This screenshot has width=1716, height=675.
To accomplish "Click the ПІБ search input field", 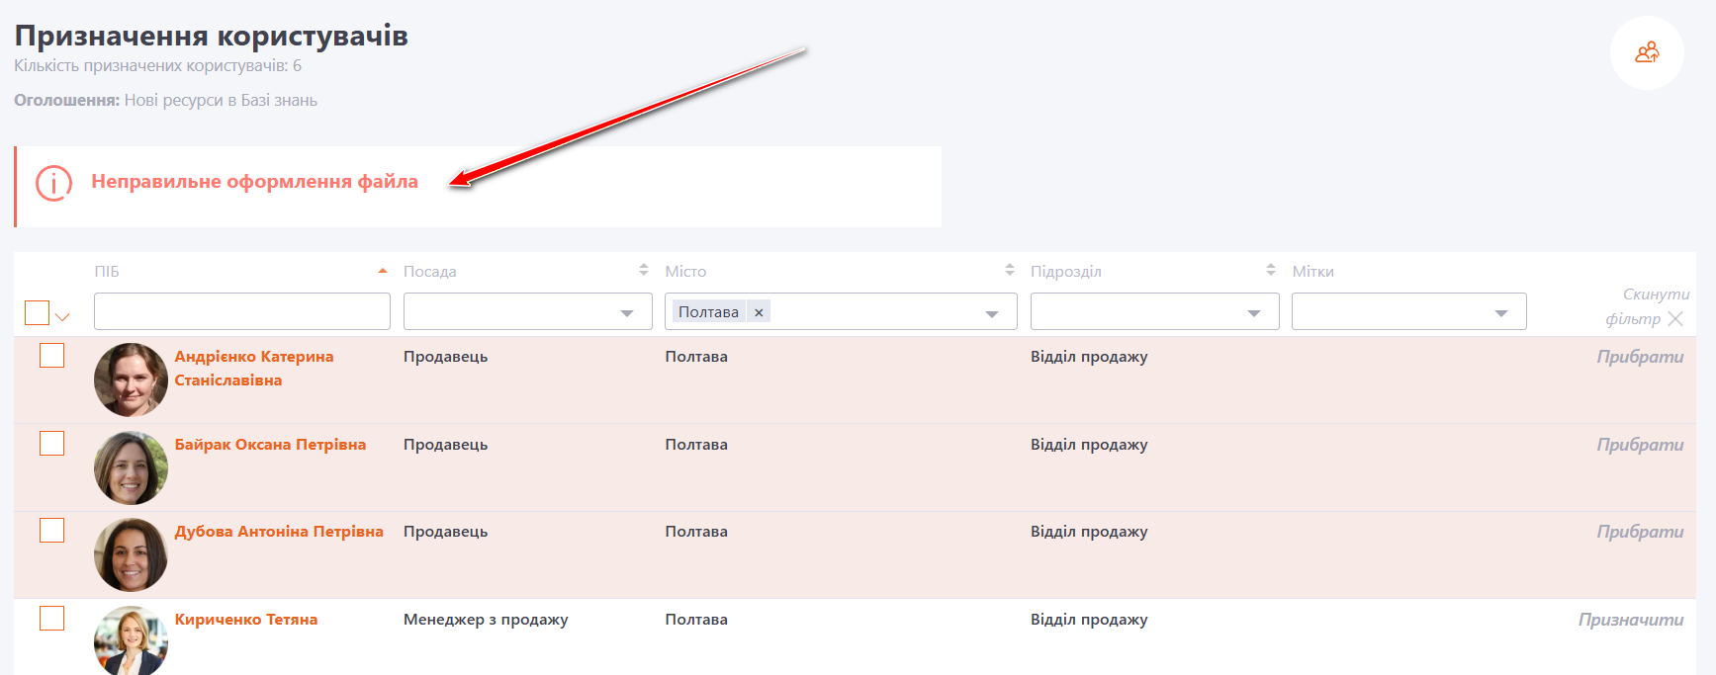I will coord(241,311).
